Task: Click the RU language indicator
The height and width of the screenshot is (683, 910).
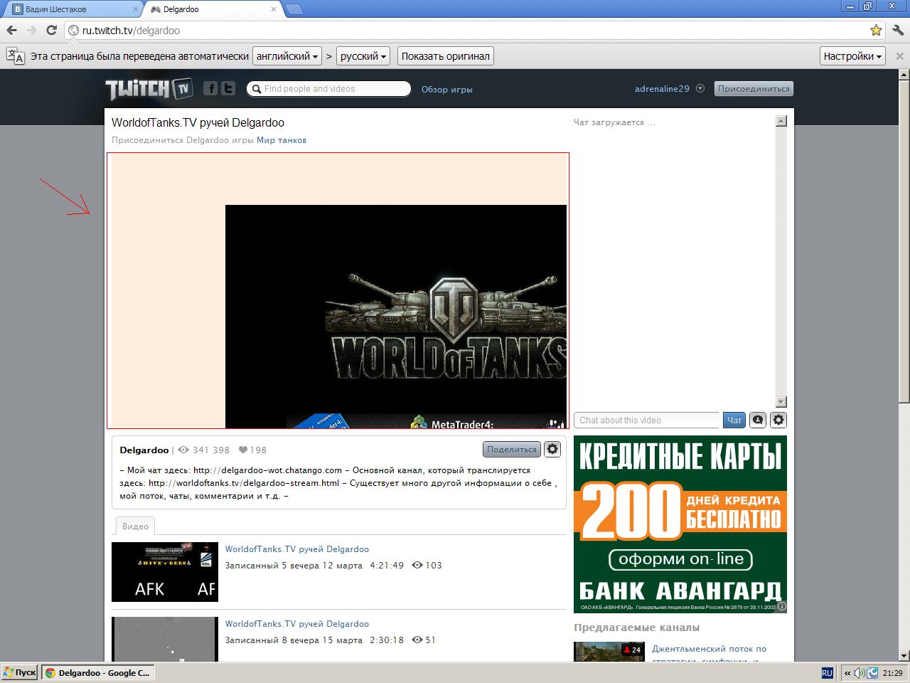Action: coord(827,672)
